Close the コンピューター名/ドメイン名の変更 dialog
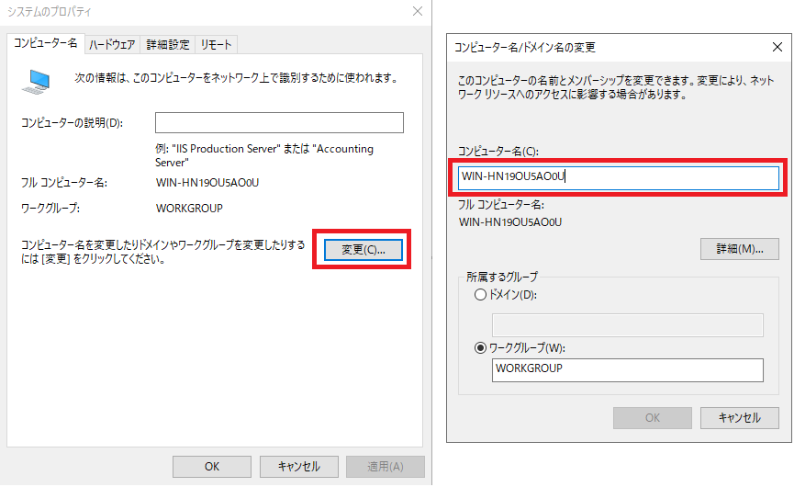794x487 pixels. pyautogui.click(x=777, y=46)
